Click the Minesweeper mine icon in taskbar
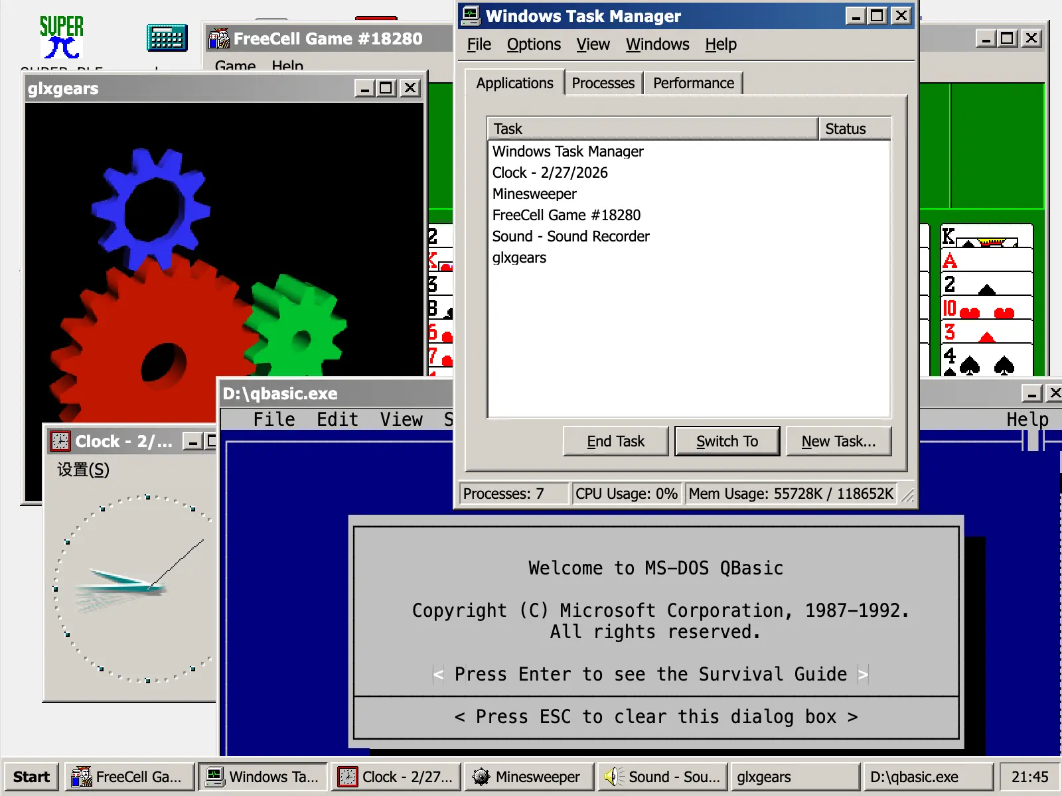1062x796 pixels. pyautogui.click(x=481, y=776)
